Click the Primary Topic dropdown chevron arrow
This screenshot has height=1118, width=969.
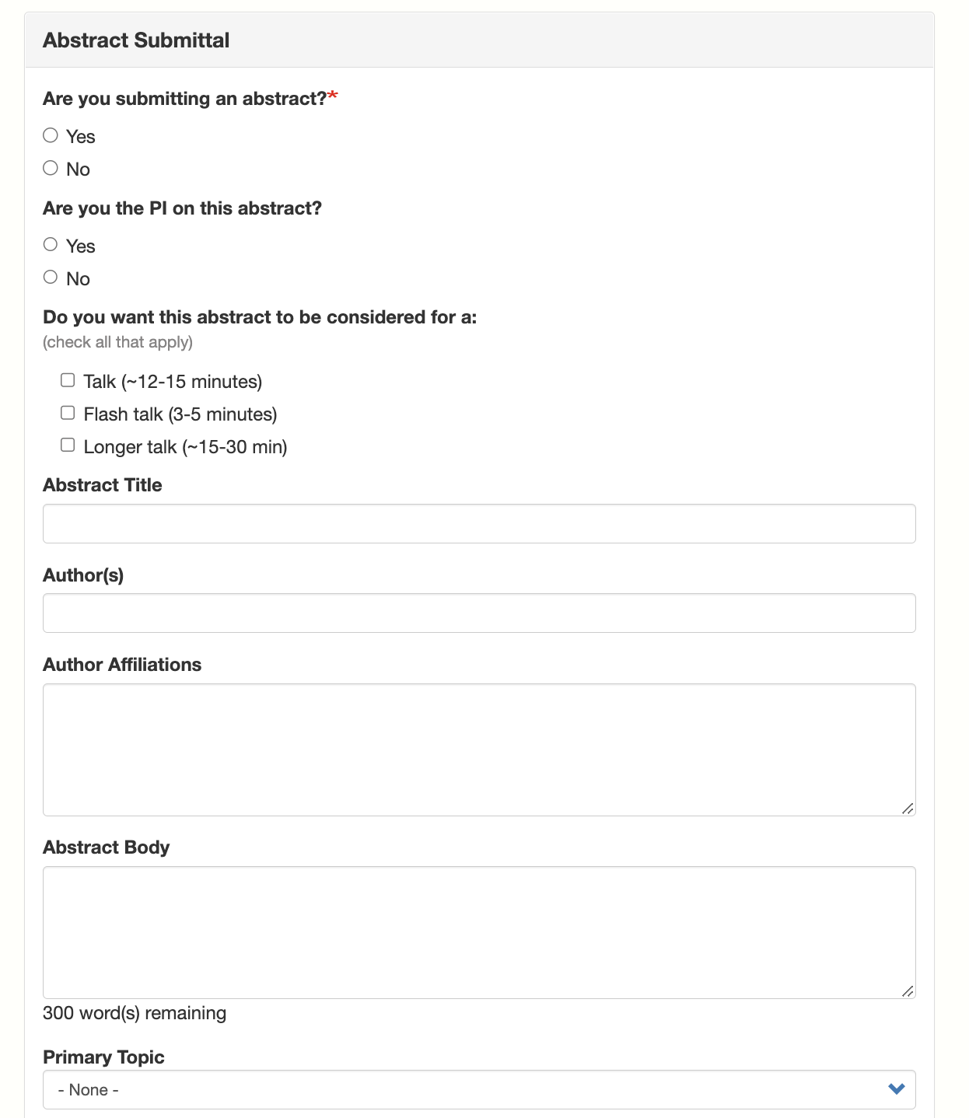pyautogui.click(x=897, y=1089)
